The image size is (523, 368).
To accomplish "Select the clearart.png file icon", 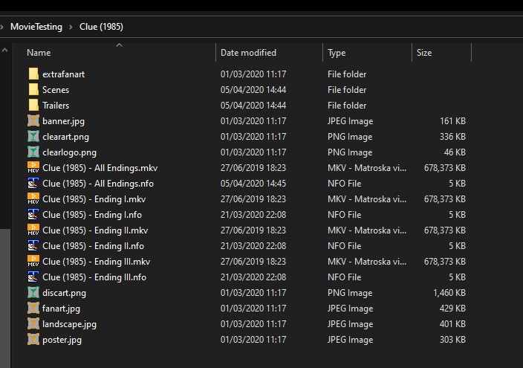I will pyautogui.click(x=33, y=137).
